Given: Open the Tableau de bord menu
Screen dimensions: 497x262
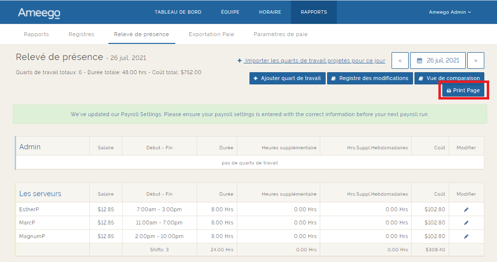Looking at the screenshot, I should click(178, 12).
